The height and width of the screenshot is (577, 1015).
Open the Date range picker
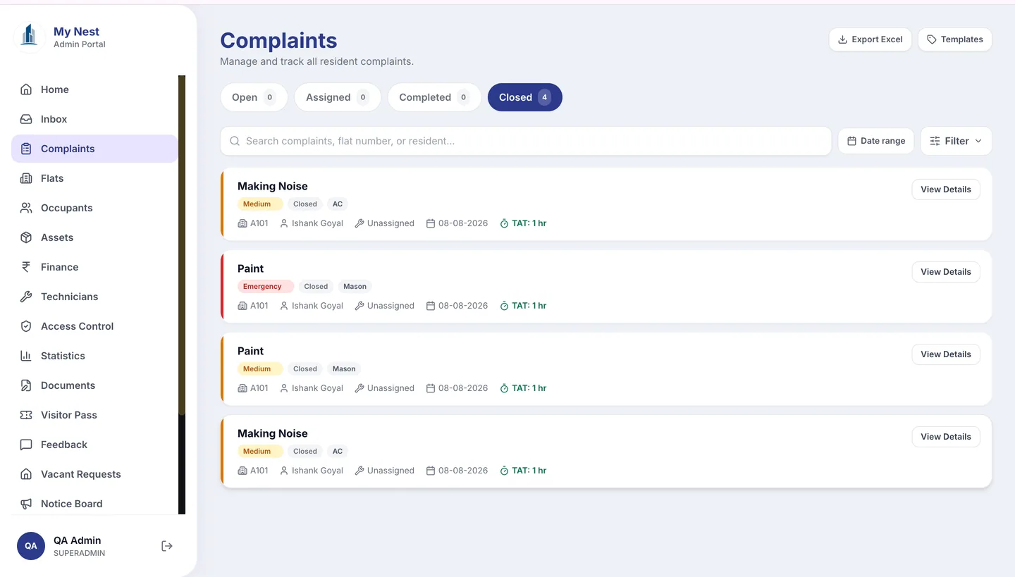876,141
